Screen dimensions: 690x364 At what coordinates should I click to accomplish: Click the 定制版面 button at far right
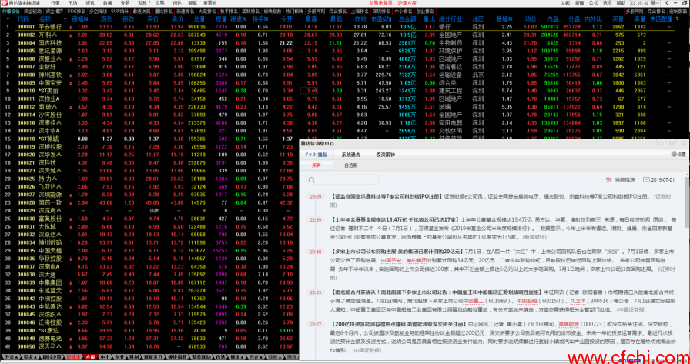pyautogui.click(x=679, y=11)
